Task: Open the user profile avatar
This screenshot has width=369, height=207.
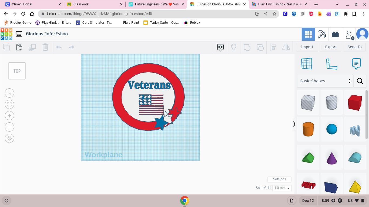Action: click(362, 34)
